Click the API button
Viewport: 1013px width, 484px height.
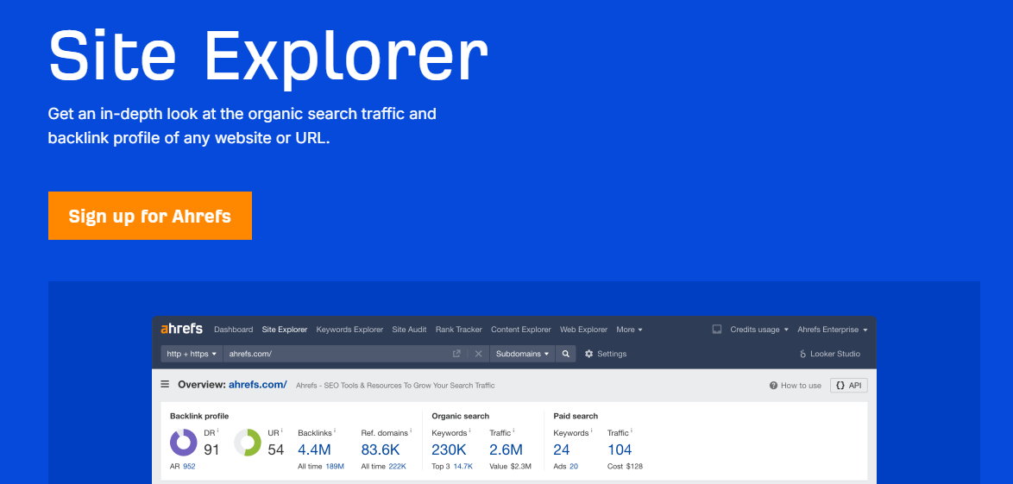(849, 385)
